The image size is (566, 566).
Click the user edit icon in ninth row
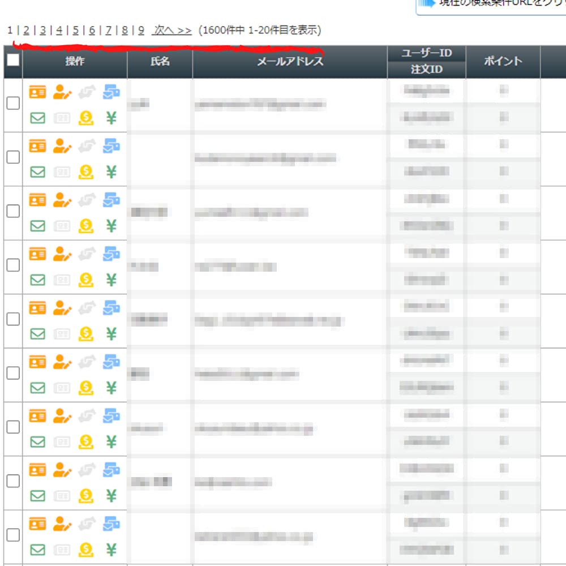pos(62,524)
